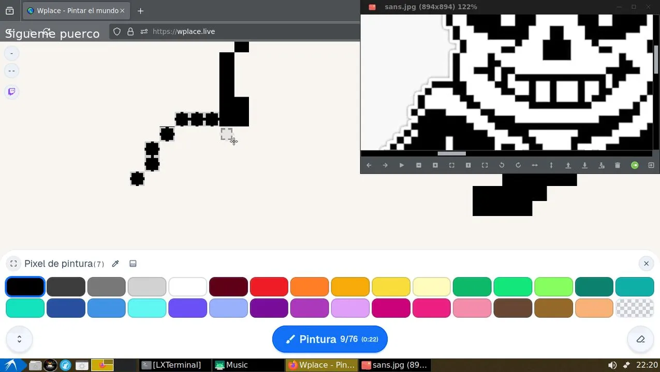
Task: Select the black color swatch
Action: pos(25,286)
